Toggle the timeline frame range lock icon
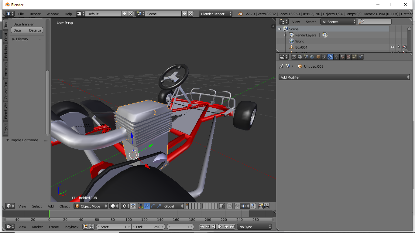This screenshot has height=233, width=415. pyautogui.click(x=91, y=227)
